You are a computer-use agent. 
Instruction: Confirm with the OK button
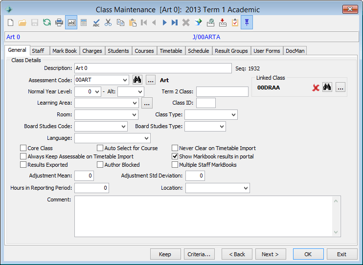[x=308, y=254]
